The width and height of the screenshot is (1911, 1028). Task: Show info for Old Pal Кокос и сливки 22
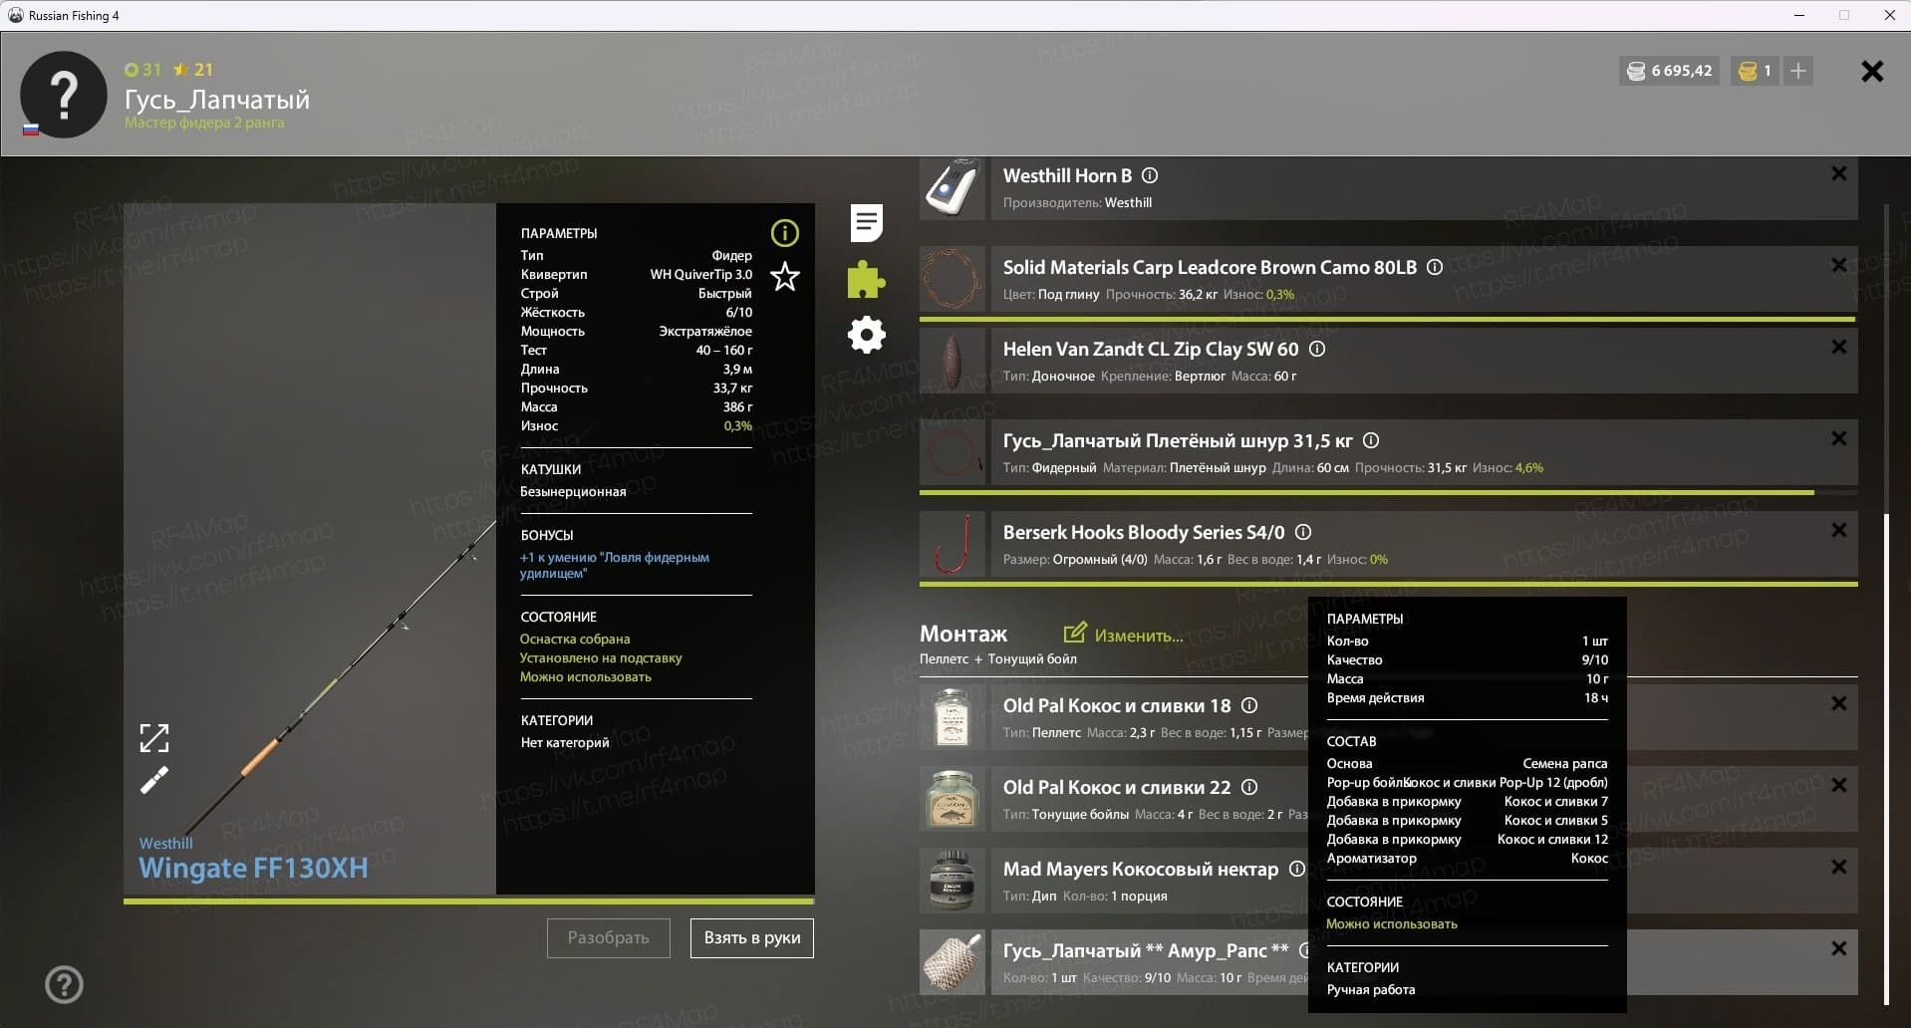(x=1249, y=787)
